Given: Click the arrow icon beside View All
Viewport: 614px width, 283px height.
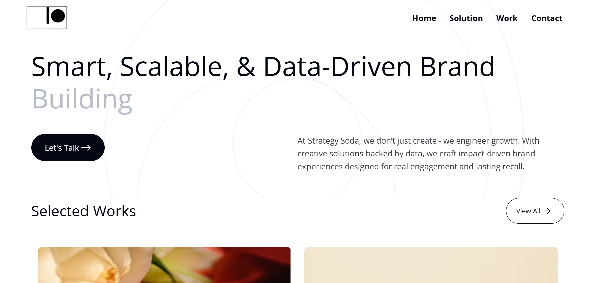Looking at the screenshot, I should pos(547,211).
